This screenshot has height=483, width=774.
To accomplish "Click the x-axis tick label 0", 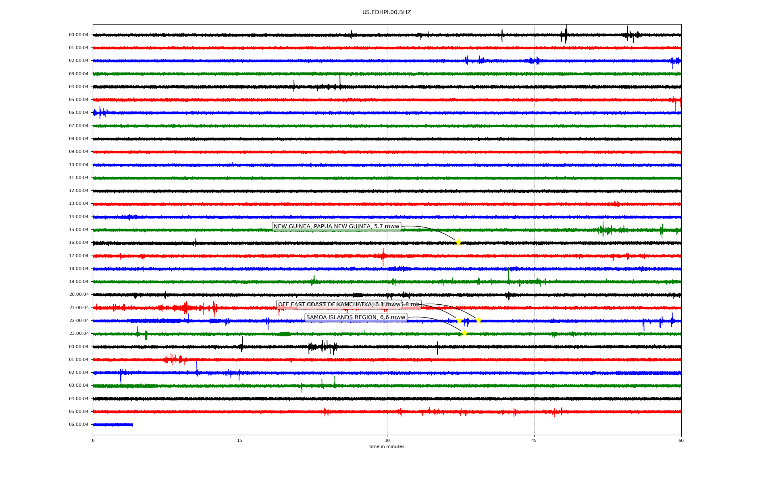I will (93, 441).
